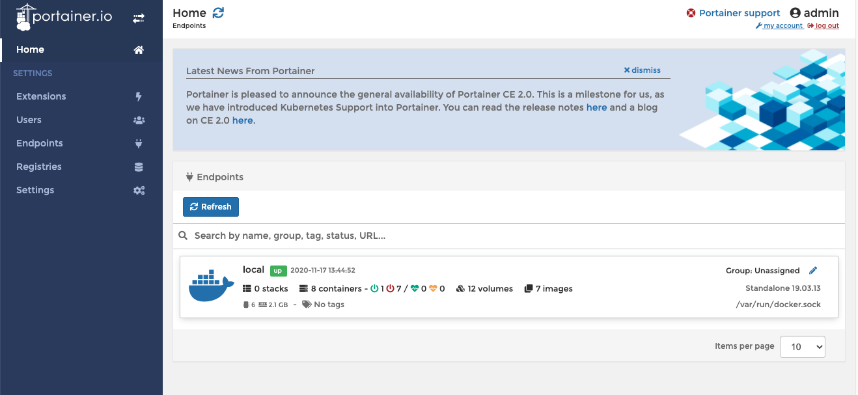Viewport: 858px width, 395px height.
Task: Click the refresh icon next to Home title
Action: 218,12
